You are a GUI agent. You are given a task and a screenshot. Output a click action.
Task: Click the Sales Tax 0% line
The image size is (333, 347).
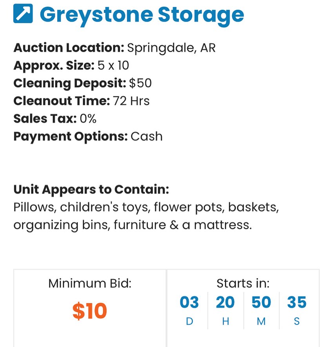point(55,118)
